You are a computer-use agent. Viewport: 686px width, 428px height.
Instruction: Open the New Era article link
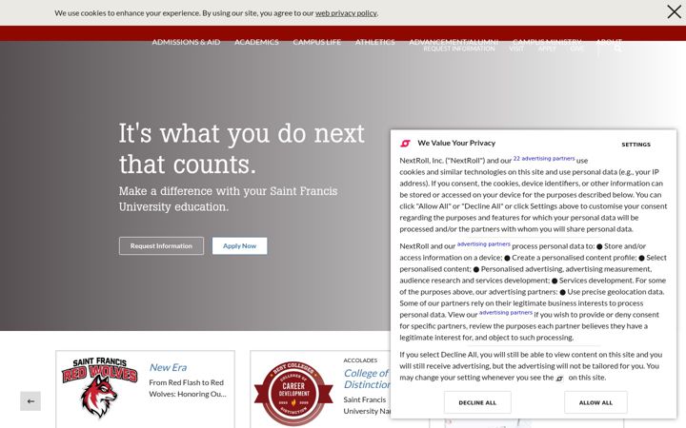[168, 367]
